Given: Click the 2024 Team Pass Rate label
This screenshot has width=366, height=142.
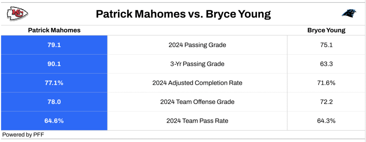Looking at the screenshot, I should point(197,121).
